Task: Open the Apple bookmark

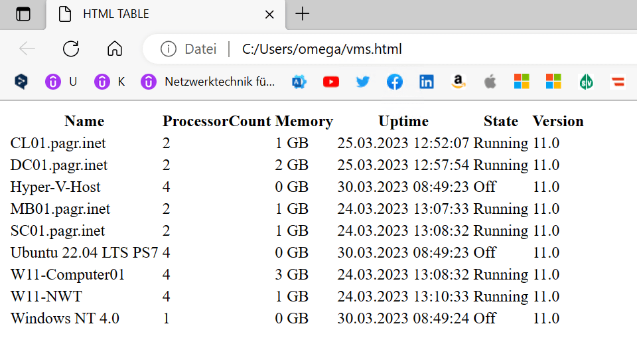Action: pyautogui.click(x=490, y=82)
